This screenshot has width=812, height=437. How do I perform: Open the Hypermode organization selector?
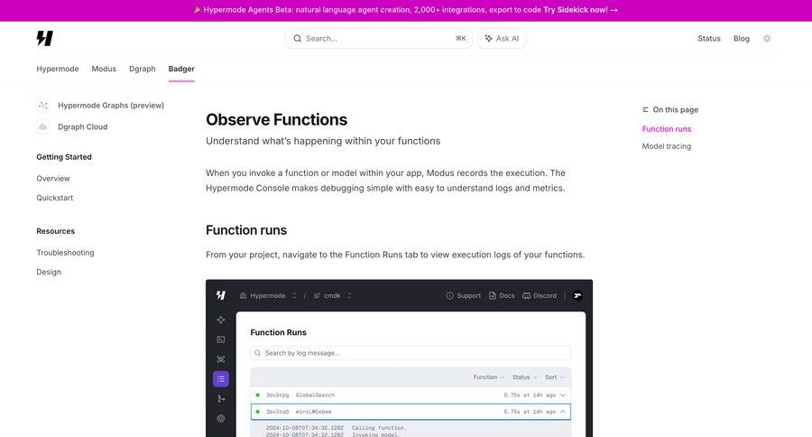[268, 295]
